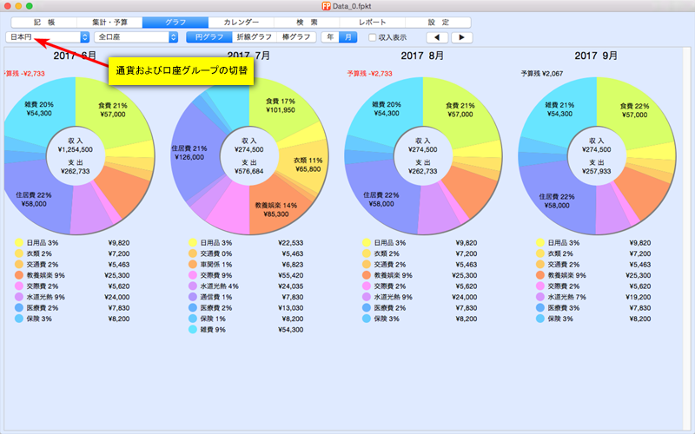Viewport: 695px width, 434px height.
Task: Click the ¥1,254,500 income value in June
Action: pos(76,149)
